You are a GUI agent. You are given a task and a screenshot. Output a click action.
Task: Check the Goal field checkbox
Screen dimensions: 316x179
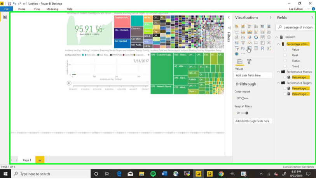pyautogui.click(x=285, y=55)
